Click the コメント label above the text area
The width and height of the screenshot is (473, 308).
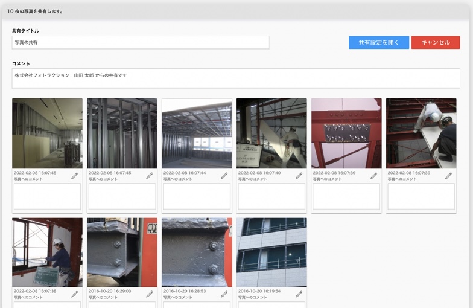pyautogui.click(x=21, y=63)
